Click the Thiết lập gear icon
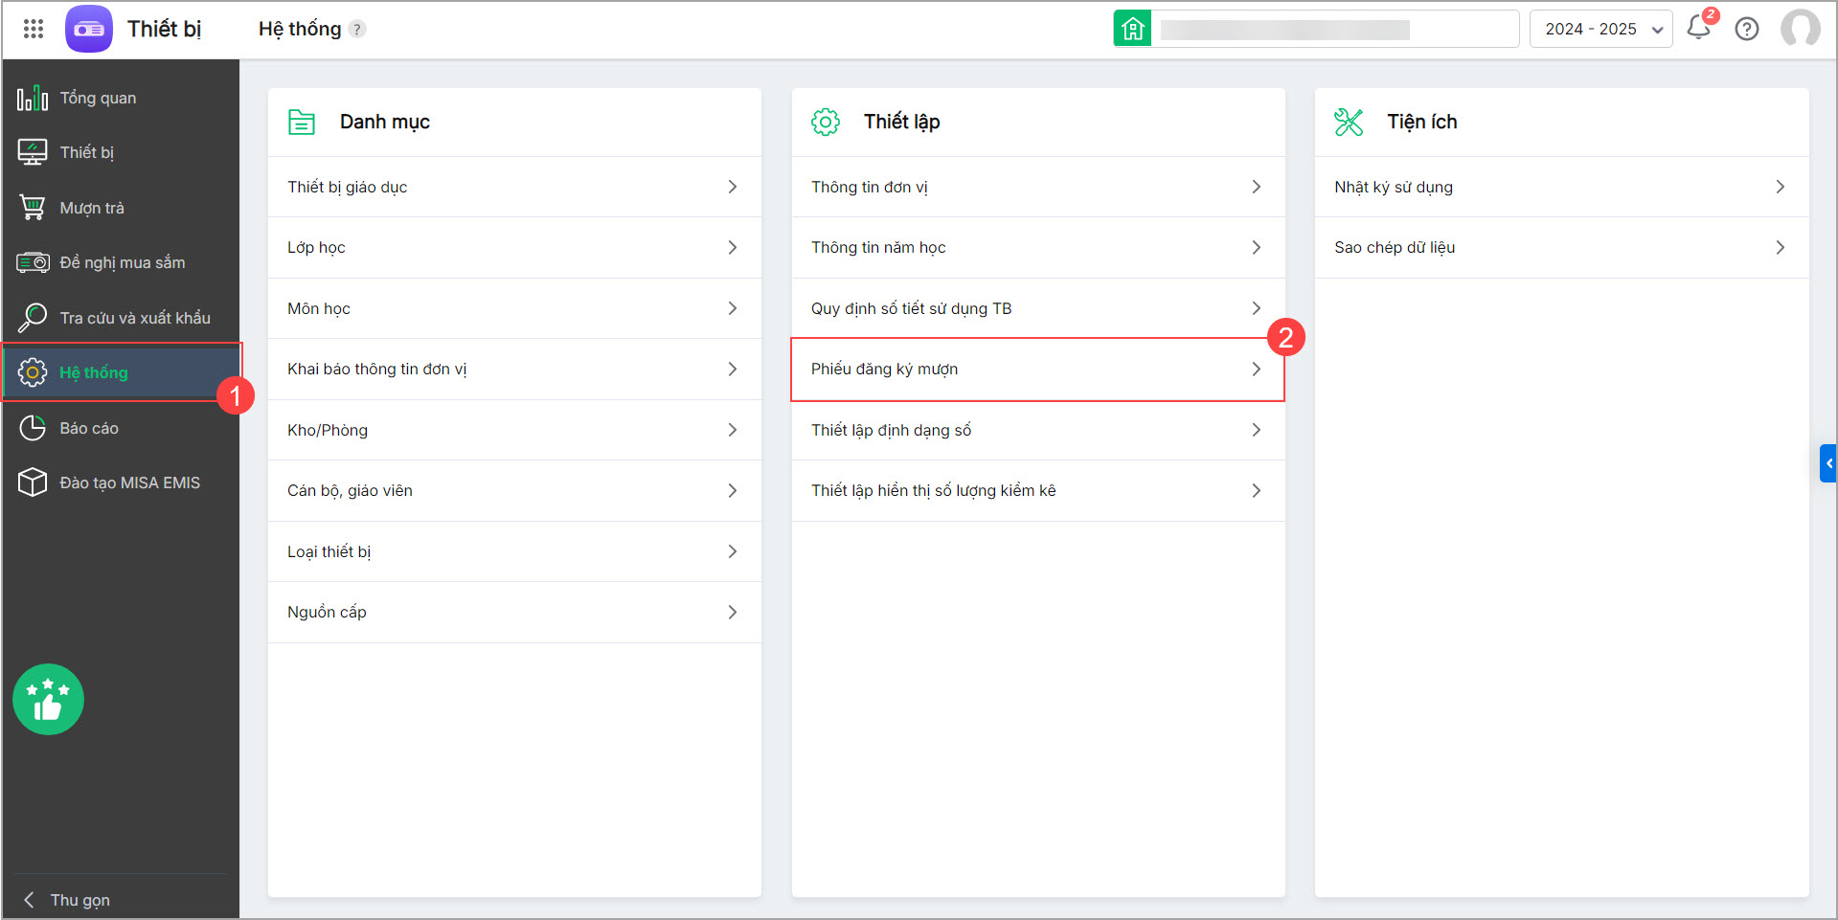The height and width of the screenshot is (920, 1838). point(826,122)
